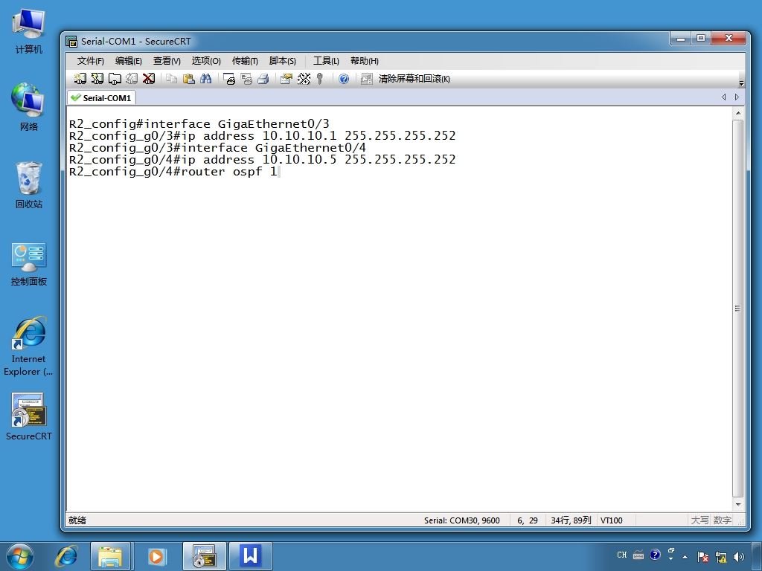
Task: Click 'Serial: COM30, 9600' in status bar
Action: (461, 520)
